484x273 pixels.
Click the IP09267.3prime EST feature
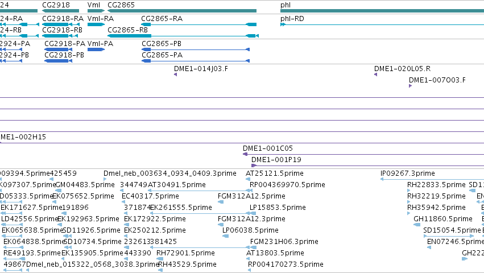[x=432, y=179]
